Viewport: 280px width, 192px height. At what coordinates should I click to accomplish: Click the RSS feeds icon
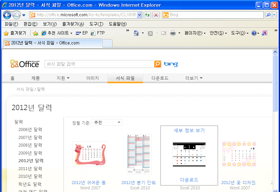[x=150, y=33]
